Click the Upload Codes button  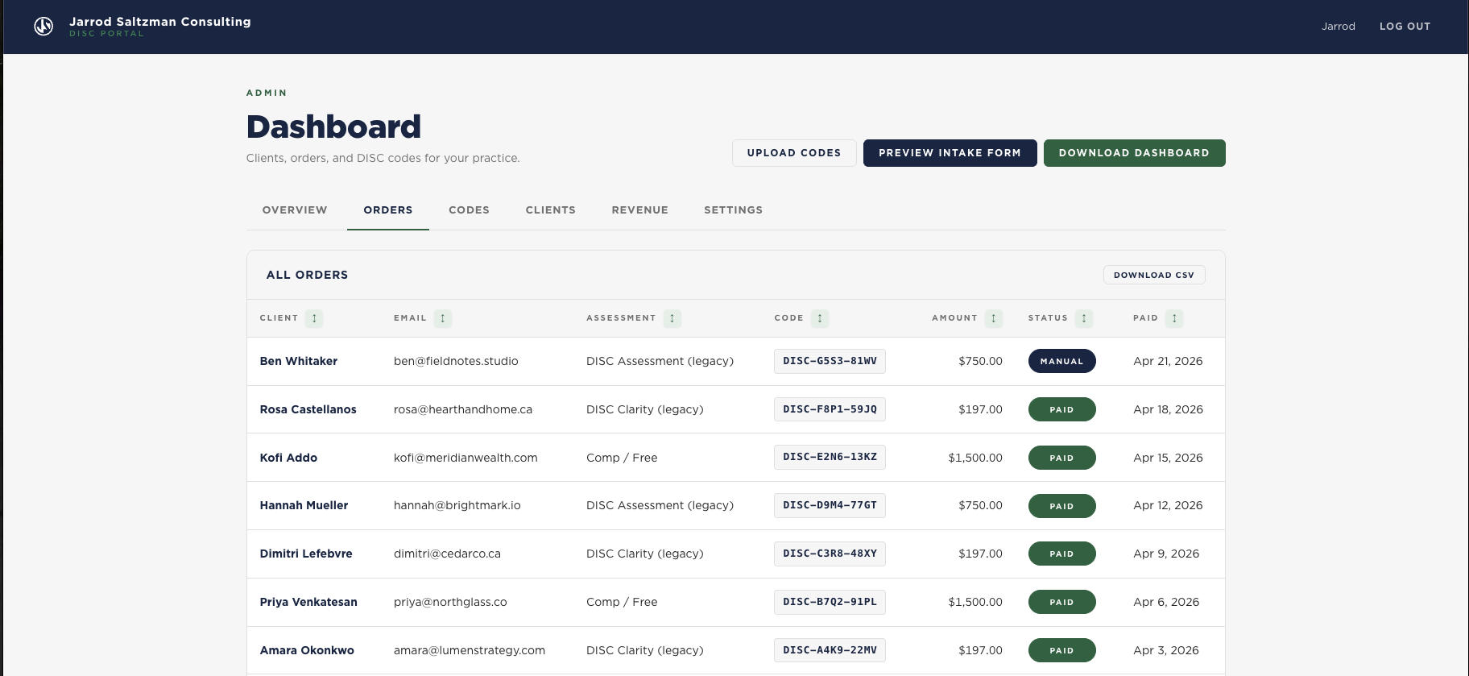pos(794,153)
